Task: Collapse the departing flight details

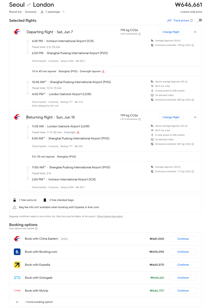Action: tap(195, 32)
